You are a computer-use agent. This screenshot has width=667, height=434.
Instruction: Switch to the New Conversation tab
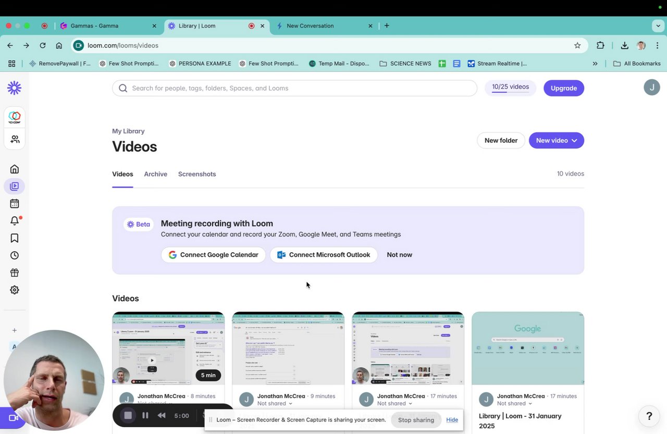(x=324, y=26)
